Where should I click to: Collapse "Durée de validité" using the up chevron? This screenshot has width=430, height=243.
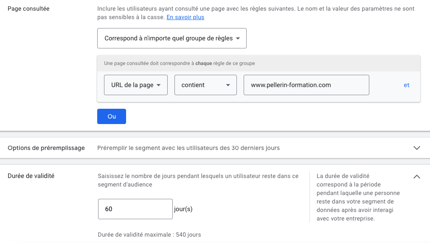coord(416,177)
